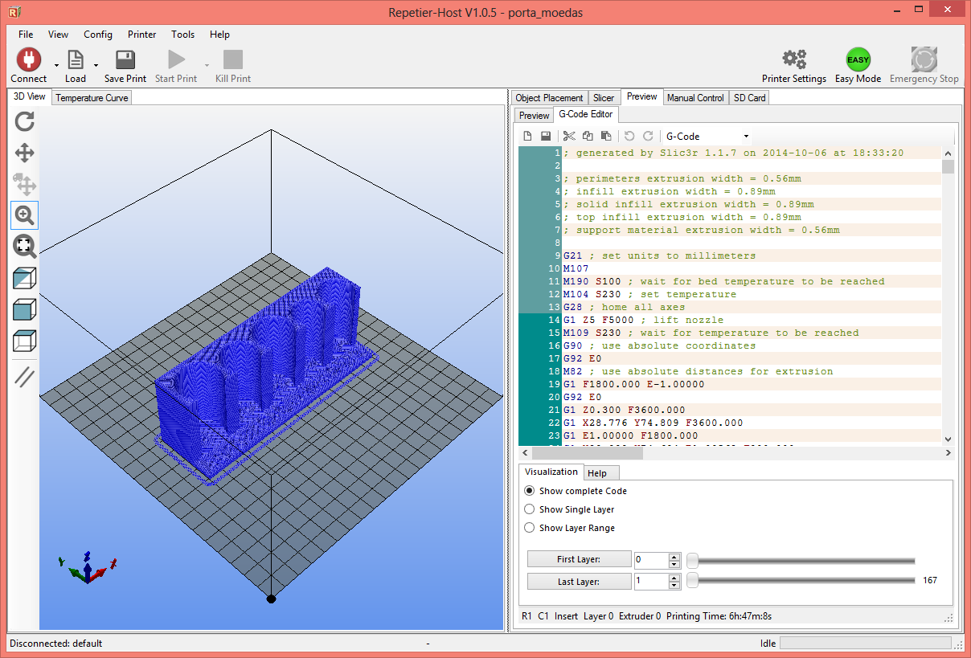
Task: Select the Move viewpoint tool
Action: (x=25, y=153)
